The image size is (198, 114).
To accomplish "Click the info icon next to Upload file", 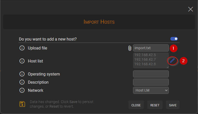I will pos(22,48).
